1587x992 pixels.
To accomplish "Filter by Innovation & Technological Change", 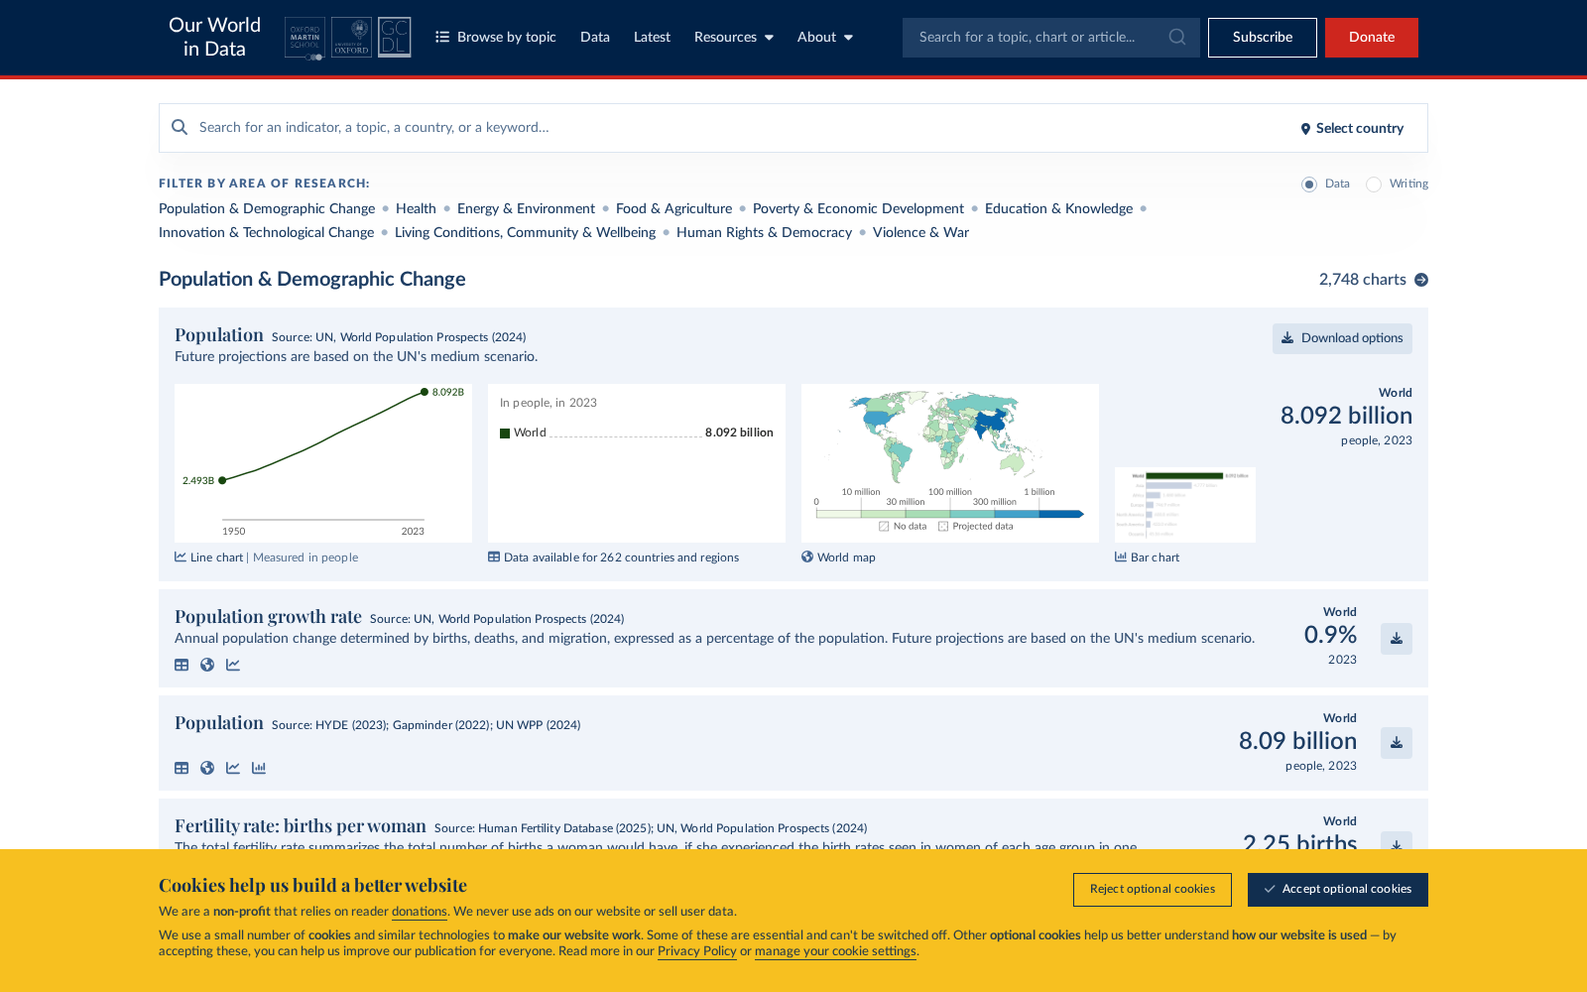I will coord(266,232).
